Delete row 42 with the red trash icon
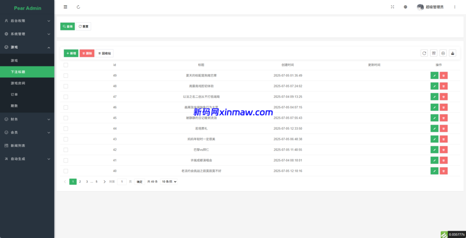 pos(444,150)
